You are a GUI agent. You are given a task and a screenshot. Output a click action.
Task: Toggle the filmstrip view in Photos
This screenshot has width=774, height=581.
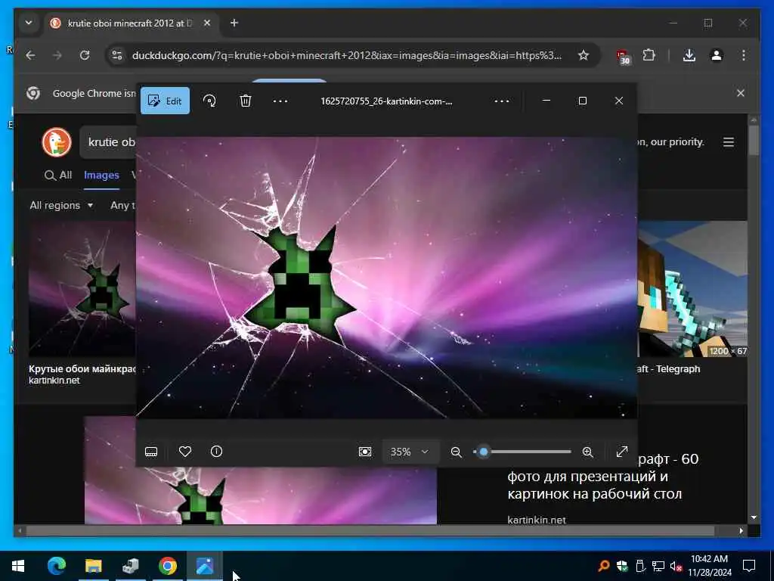(x=151, y=452)
